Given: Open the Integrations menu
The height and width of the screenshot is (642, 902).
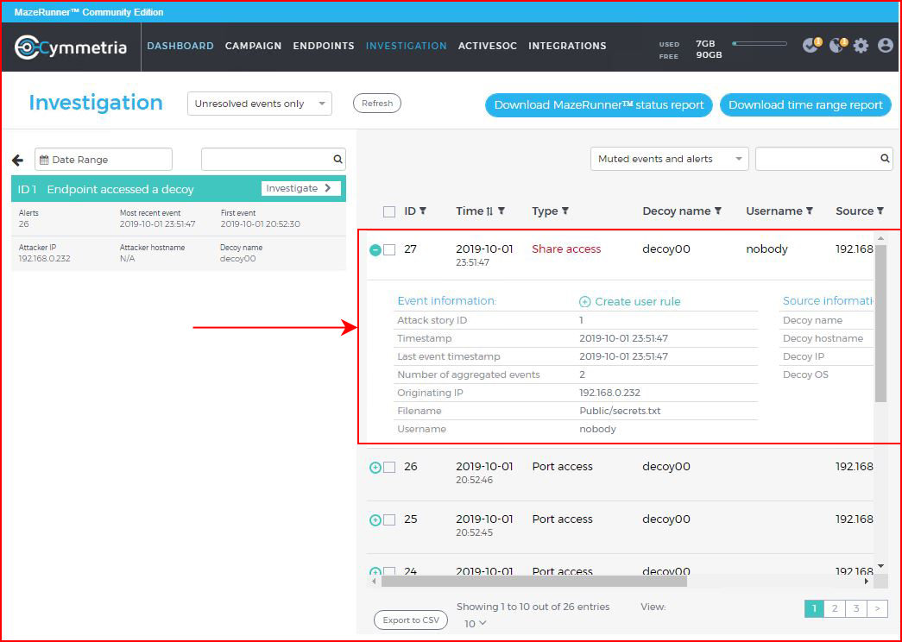Looking at the screenshot, I should [567, 46].
